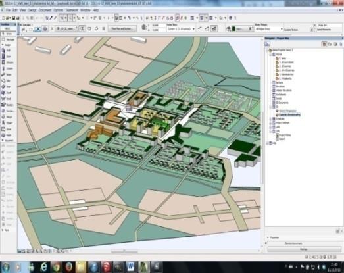
Task: Open the Teamwork menu
Action: (x=72, y=10)
